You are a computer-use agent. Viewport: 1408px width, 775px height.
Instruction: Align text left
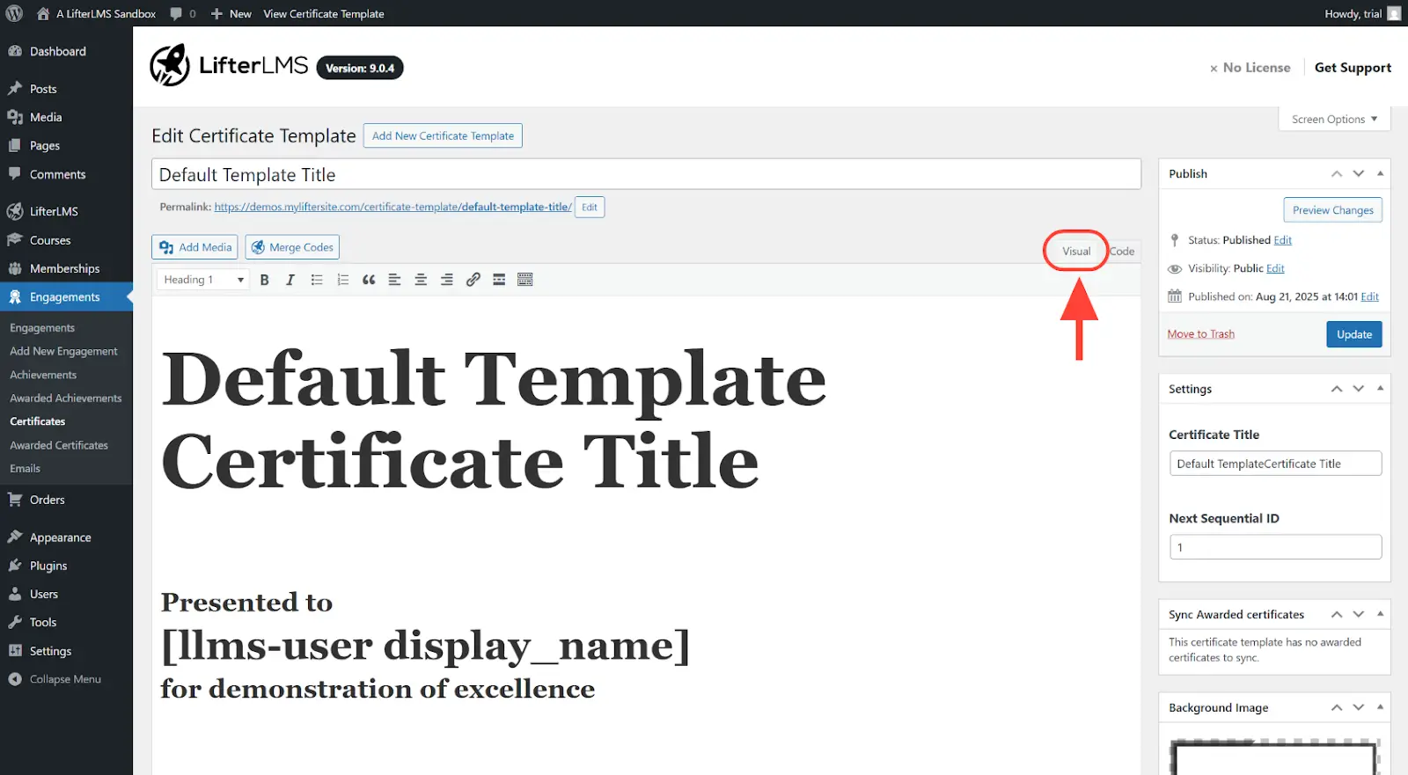click(x=394, y=280)
